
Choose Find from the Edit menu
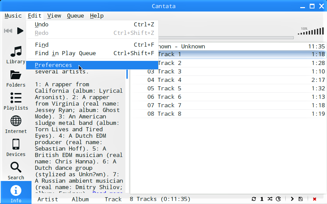tap(92, 45)
